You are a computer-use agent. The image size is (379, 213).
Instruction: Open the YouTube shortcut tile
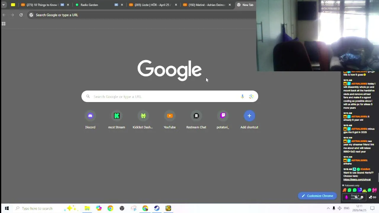170,120
